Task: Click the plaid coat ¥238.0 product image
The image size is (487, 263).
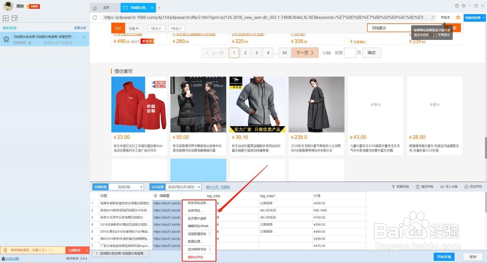Action: [317, 105]
